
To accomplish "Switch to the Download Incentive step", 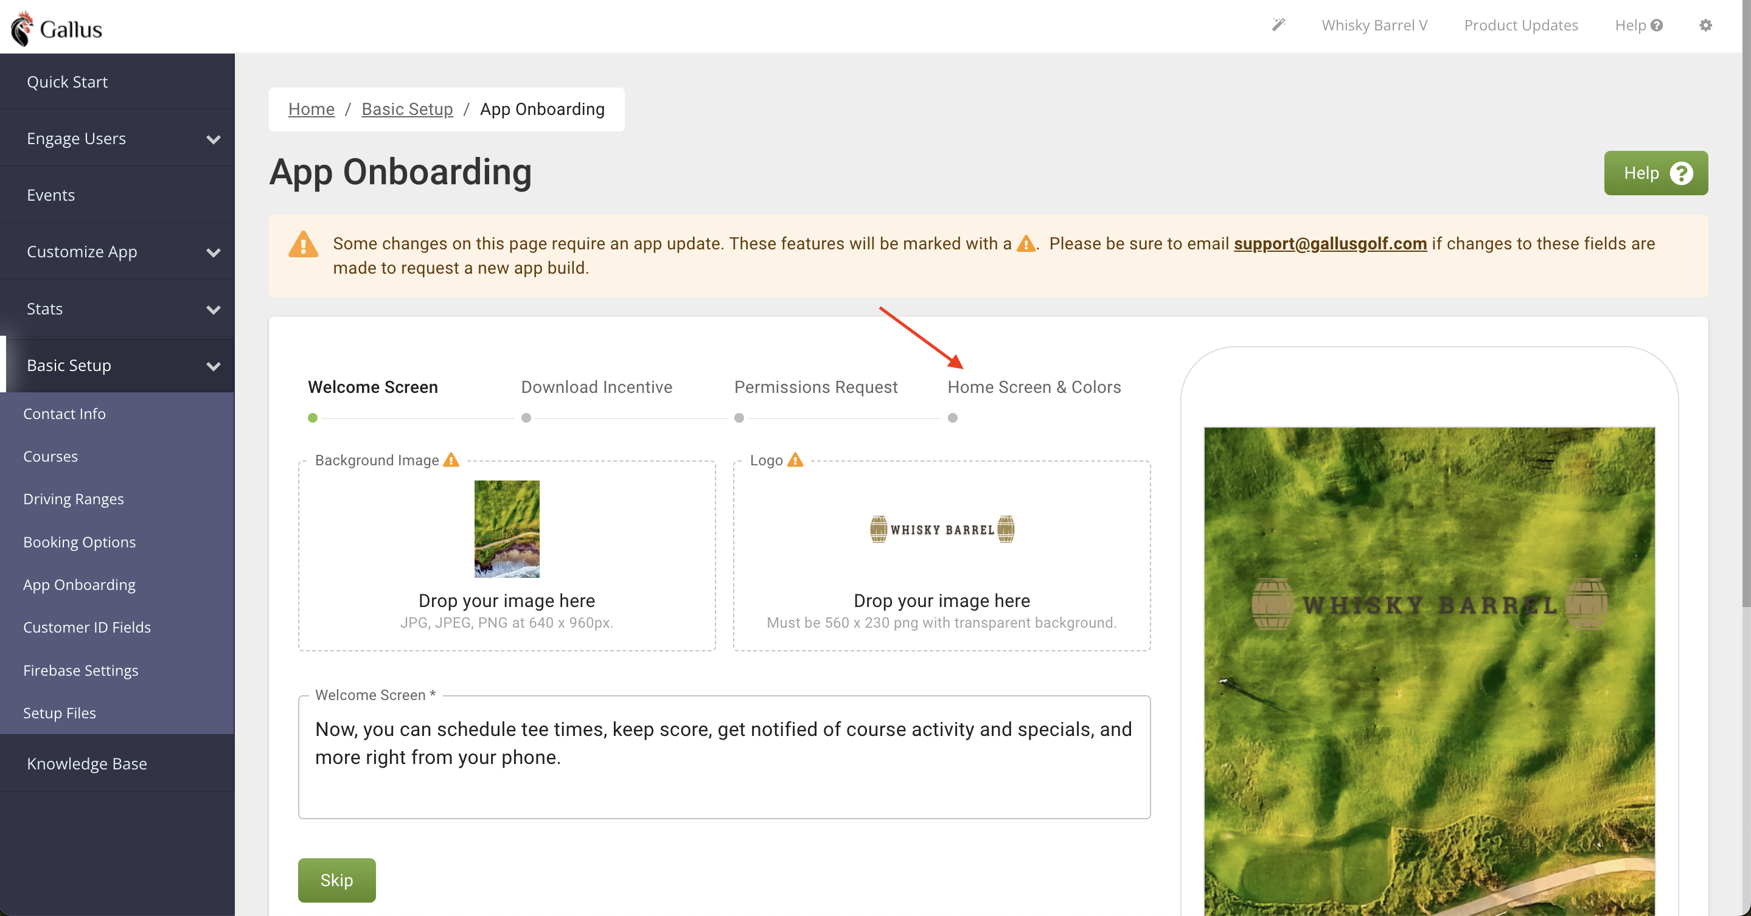I will click(x=596, y=387).
